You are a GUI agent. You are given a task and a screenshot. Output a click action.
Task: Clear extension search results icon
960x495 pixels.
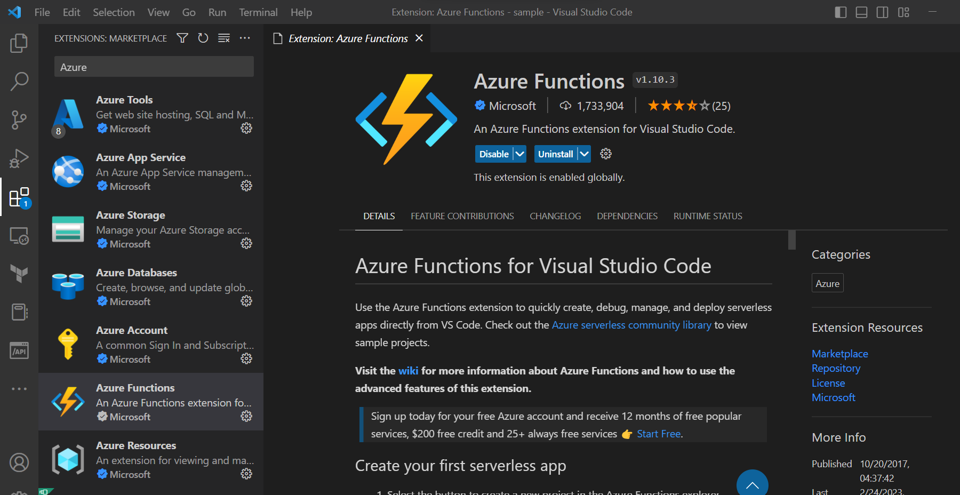click(x=223, y=38)
